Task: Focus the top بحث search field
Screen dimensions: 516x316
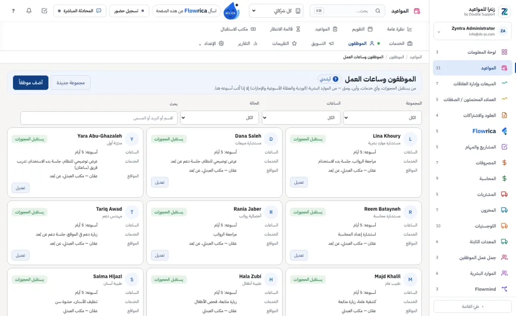Action: coord(347,11)
